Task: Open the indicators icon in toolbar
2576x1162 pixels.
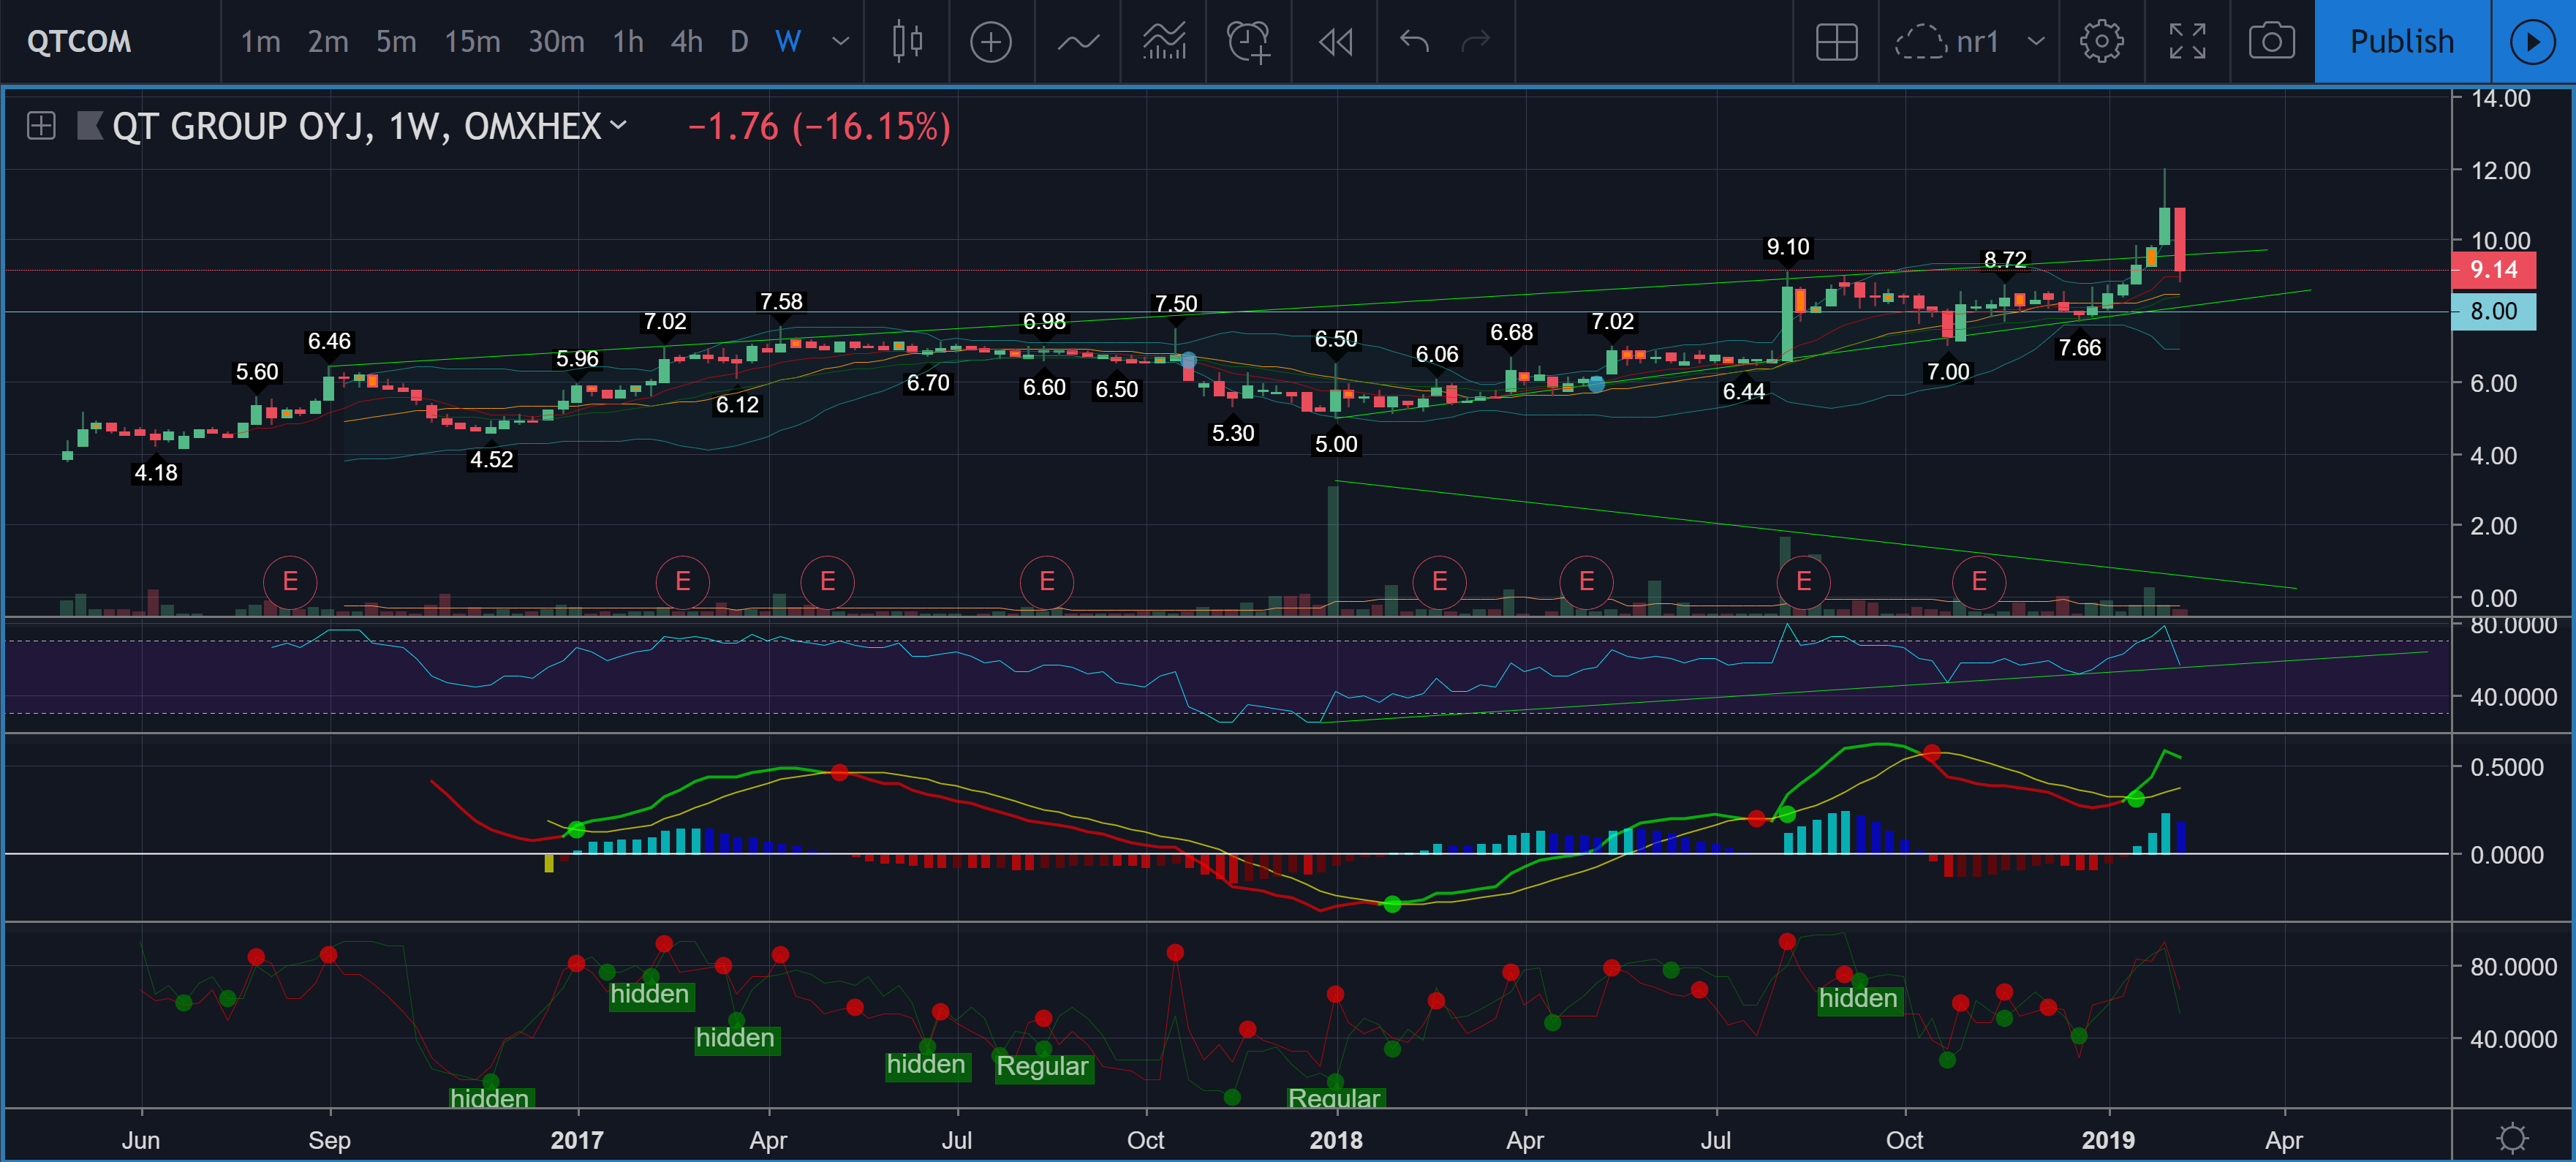Action: point(1078,41)
